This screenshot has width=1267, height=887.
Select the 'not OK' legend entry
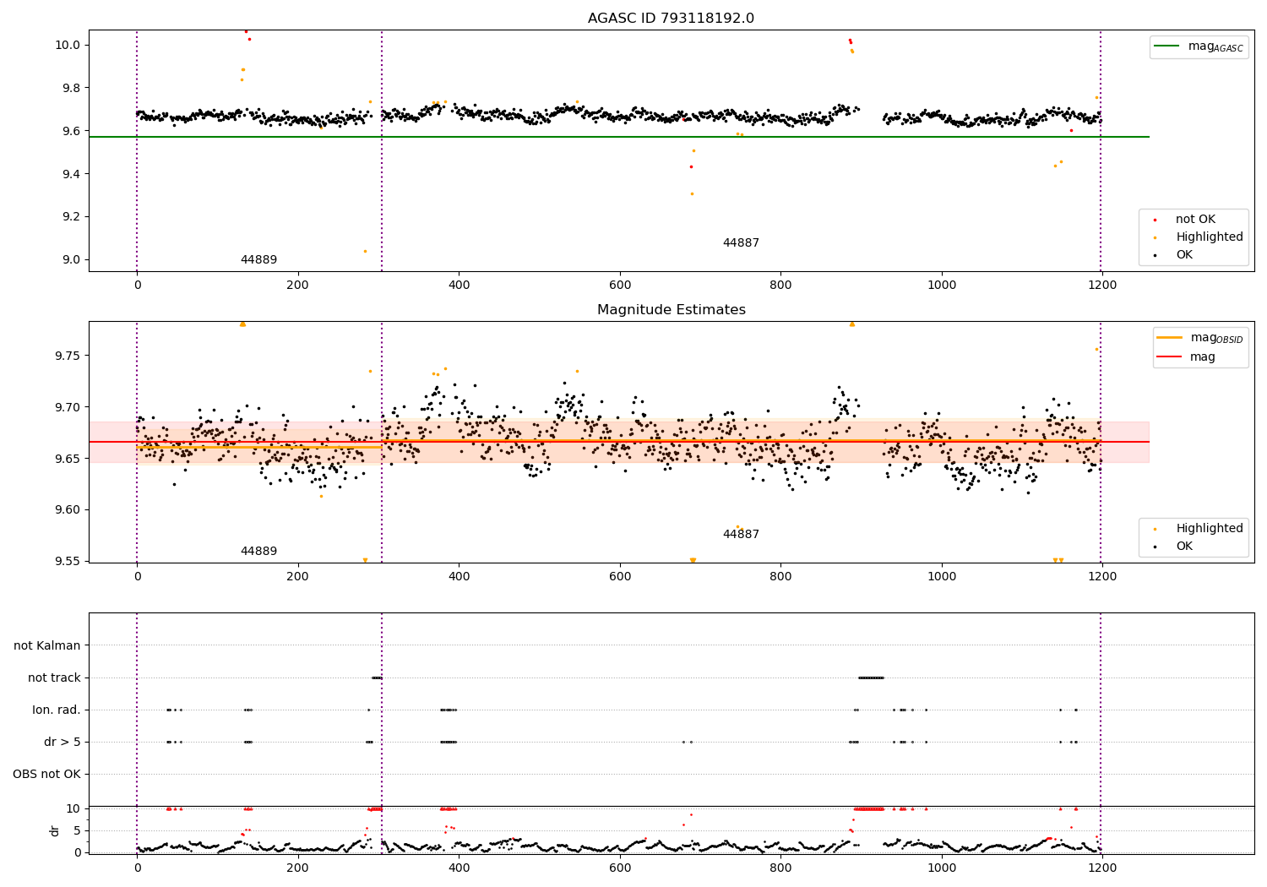click(x=1195, y=220)
